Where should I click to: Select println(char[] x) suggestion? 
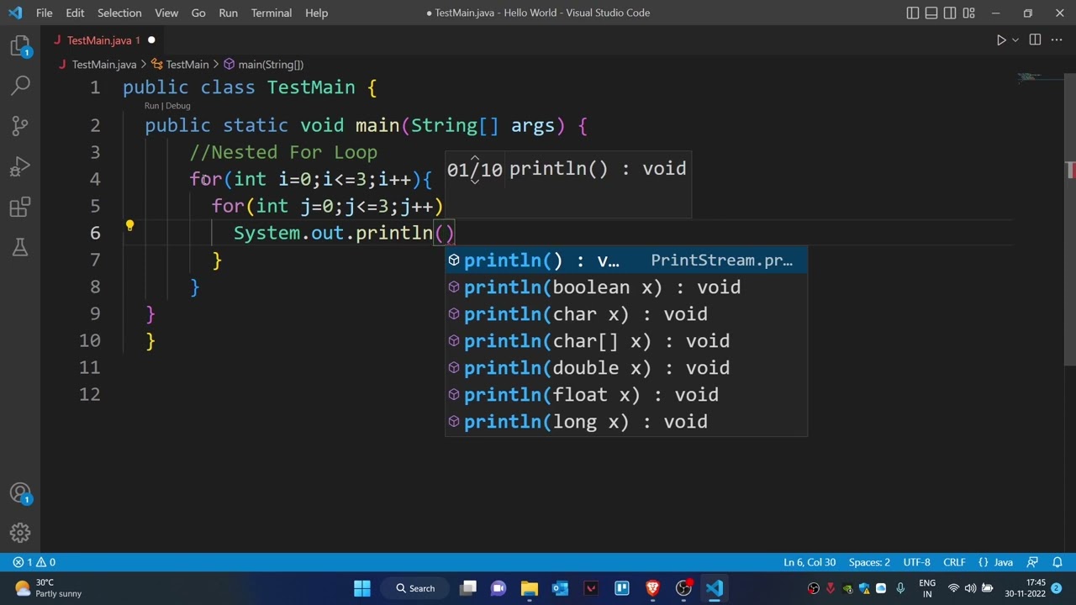click(x=626, y=341)
